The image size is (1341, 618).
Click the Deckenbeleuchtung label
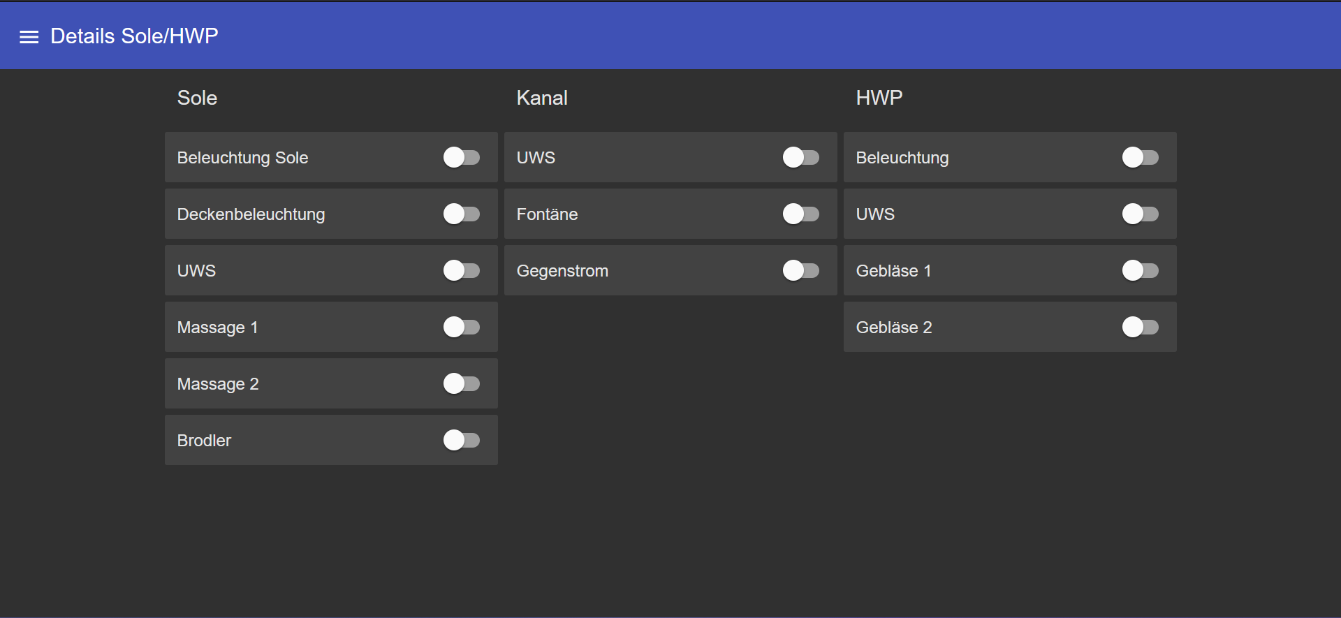[251, 214]
